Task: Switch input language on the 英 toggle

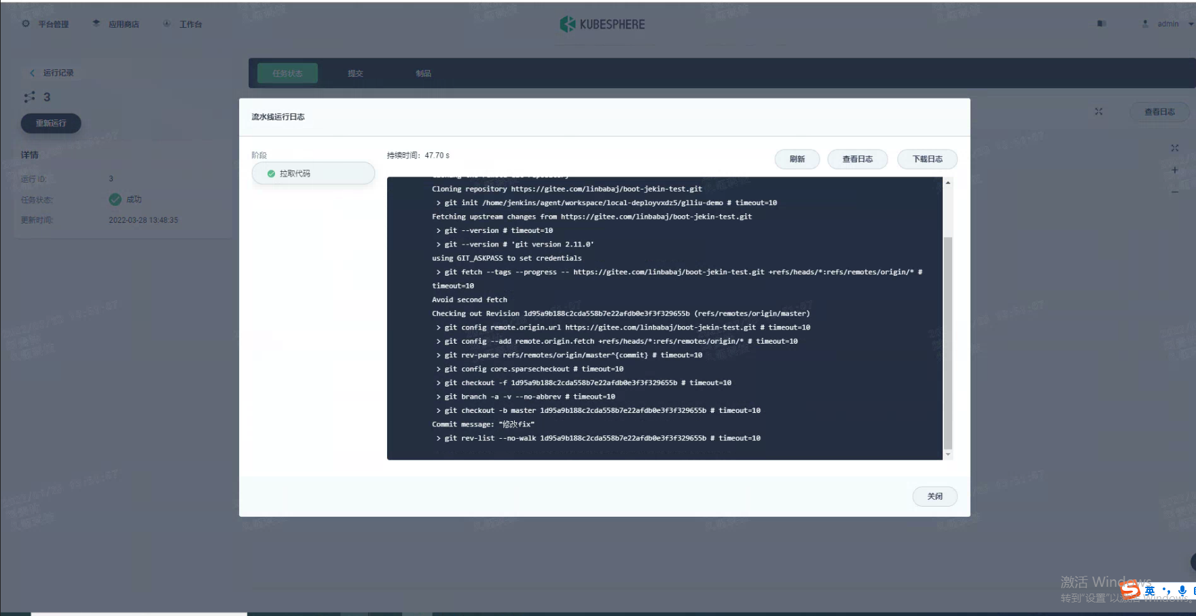Action: tap(1148, 590)
